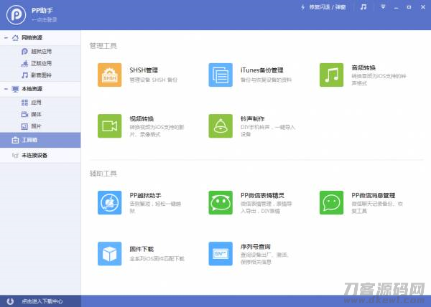Click the 视频转换 title text
This screenshot has height=307, width=431.
coord(142,119)
